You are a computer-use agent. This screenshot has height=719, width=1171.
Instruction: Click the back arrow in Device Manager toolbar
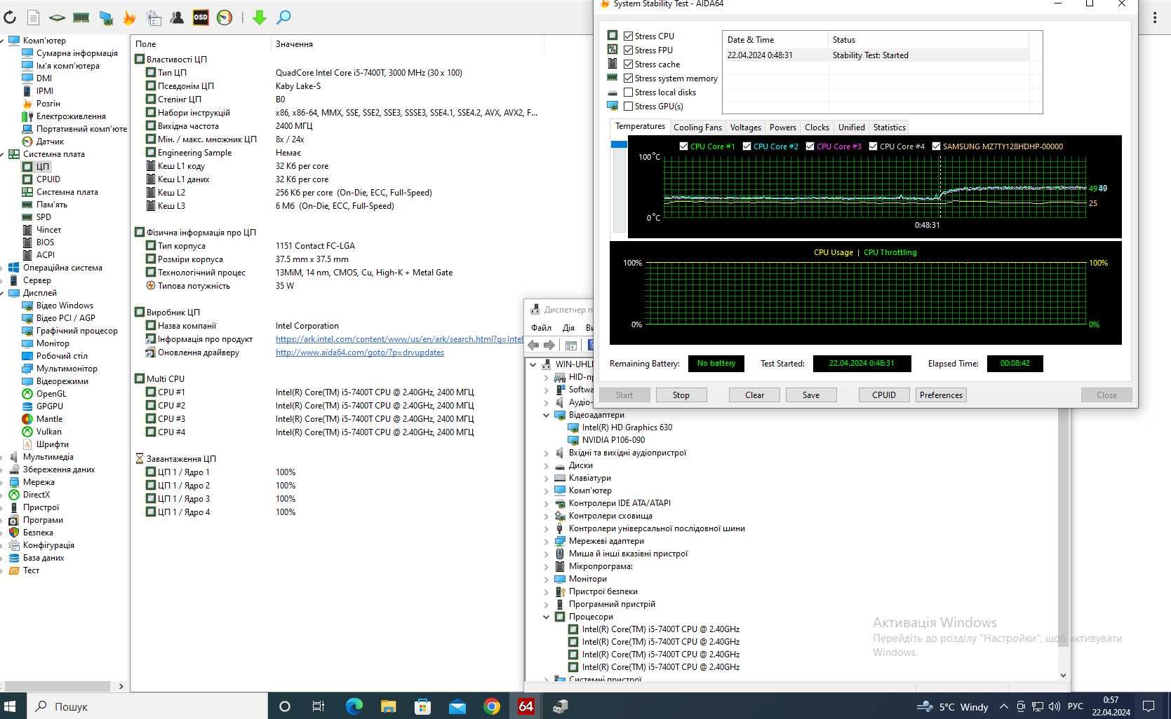tap(533, 345)
